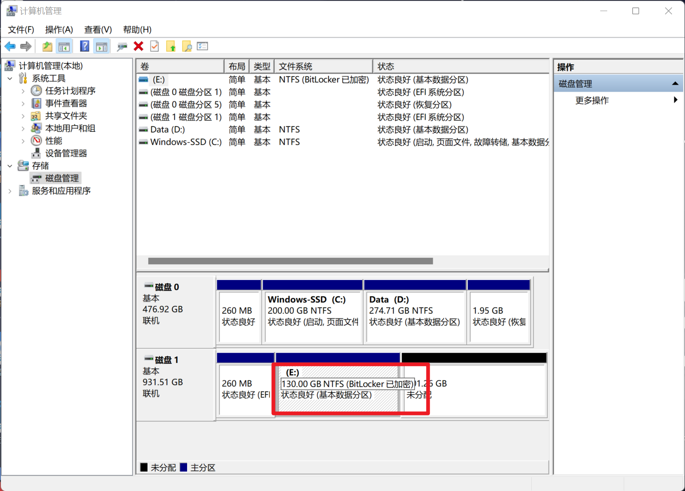Sort by the 文件系统 column header
The height and width of the screenshot is (491, 685).
(x=323, y=66)
